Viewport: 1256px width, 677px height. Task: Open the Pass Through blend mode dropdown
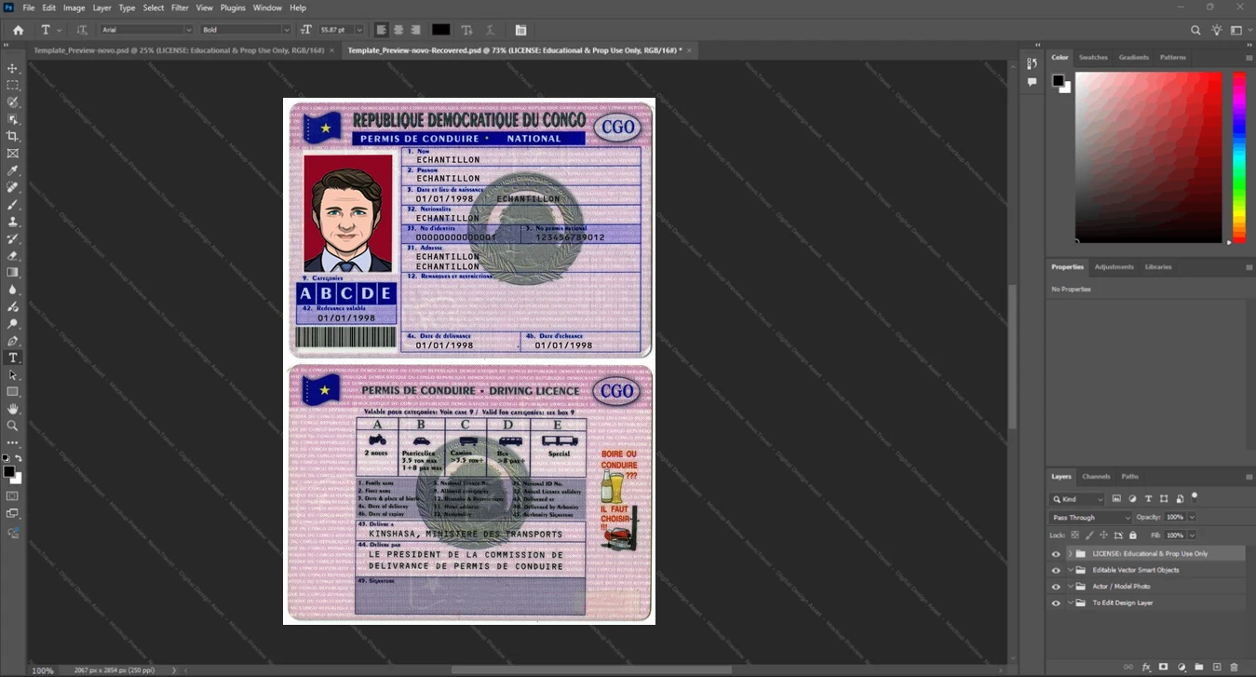coord(1090,517)
